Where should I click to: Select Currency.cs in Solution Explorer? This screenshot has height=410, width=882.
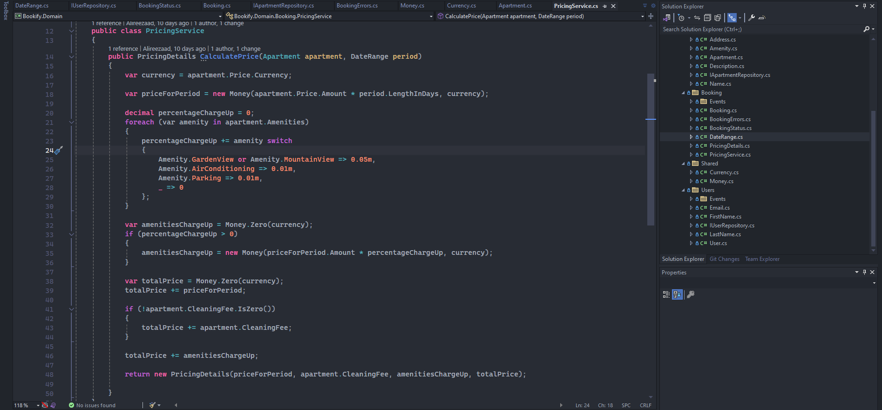point(724,172)
